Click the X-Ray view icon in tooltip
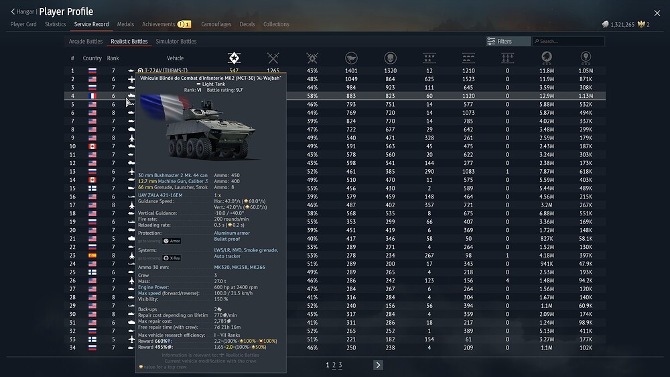This screenshot has width=670, height=377. 167,258
